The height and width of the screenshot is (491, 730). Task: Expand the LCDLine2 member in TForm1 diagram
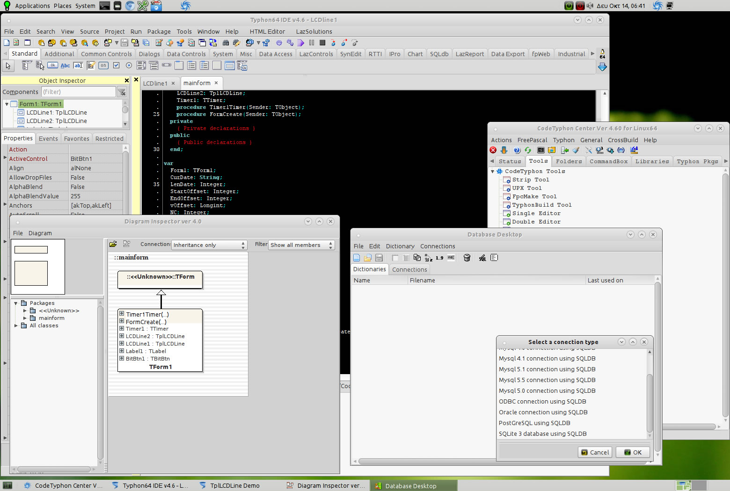122,336
